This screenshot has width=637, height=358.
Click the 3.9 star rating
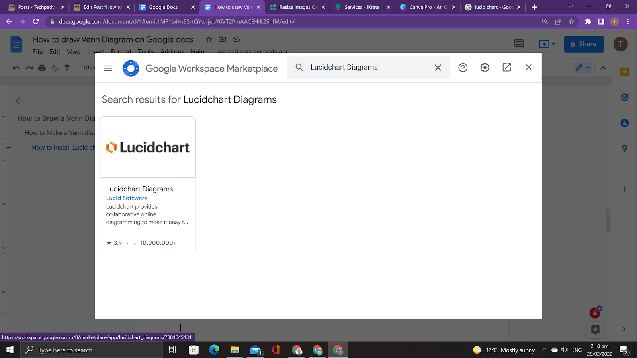(114, 243)
